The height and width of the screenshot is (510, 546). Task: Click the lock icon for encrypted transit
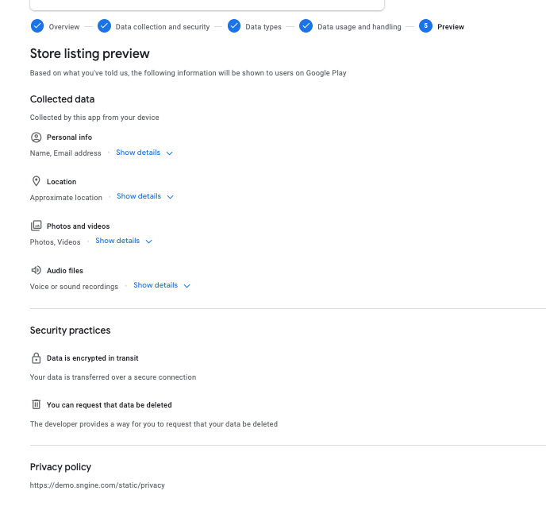[37, 358]
